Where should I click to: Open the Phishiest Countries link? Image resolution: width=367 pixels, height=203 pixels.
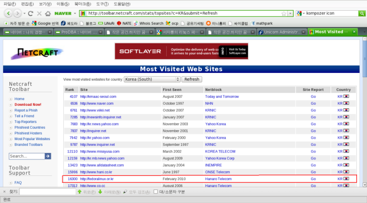click(x=30, y=127)
